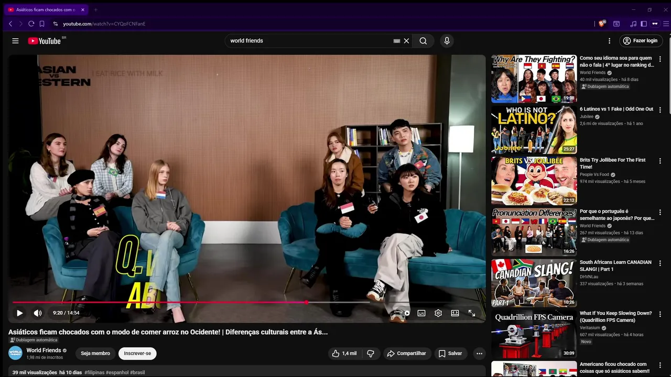Dislike the video
The width and height of the screenshot is (671, 377).
(x=371, y=353)
